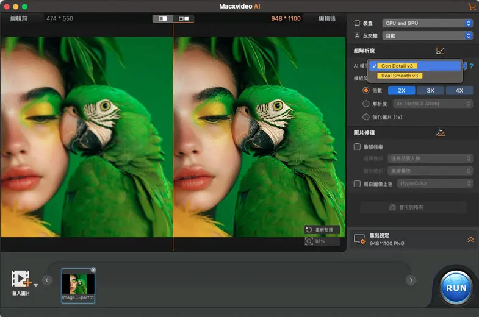The height and width of the screenshot is (317, 479).
Task: Enable the black-and-white colorize checkbox
Action: click(358, 183)
